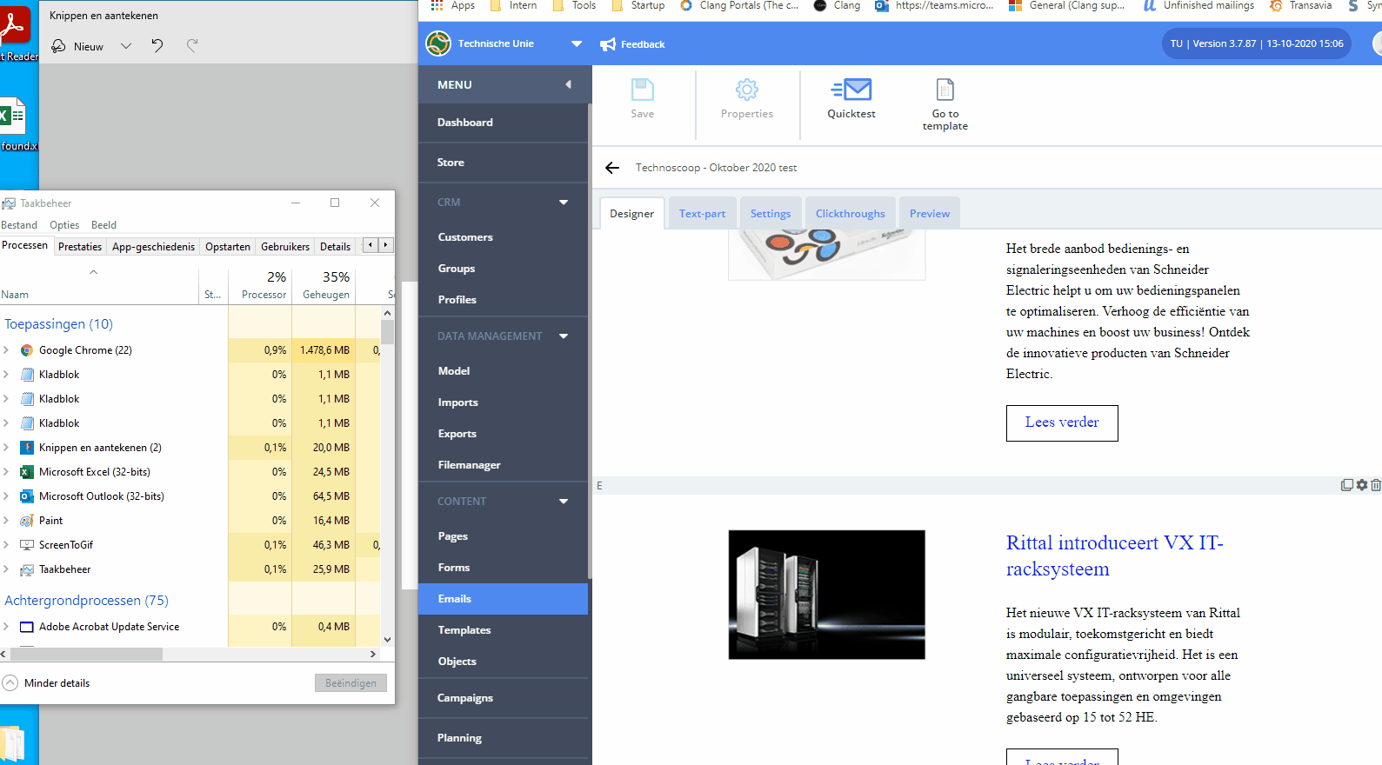Open Technische Unie account dropdown
The width and height of the screenshot is (1382, 765).
(577, 43)
